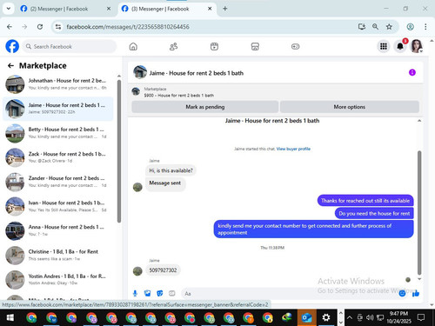The image size is (435, 326).
Task: Collapse chat header with the up caret
Action: 419,121
